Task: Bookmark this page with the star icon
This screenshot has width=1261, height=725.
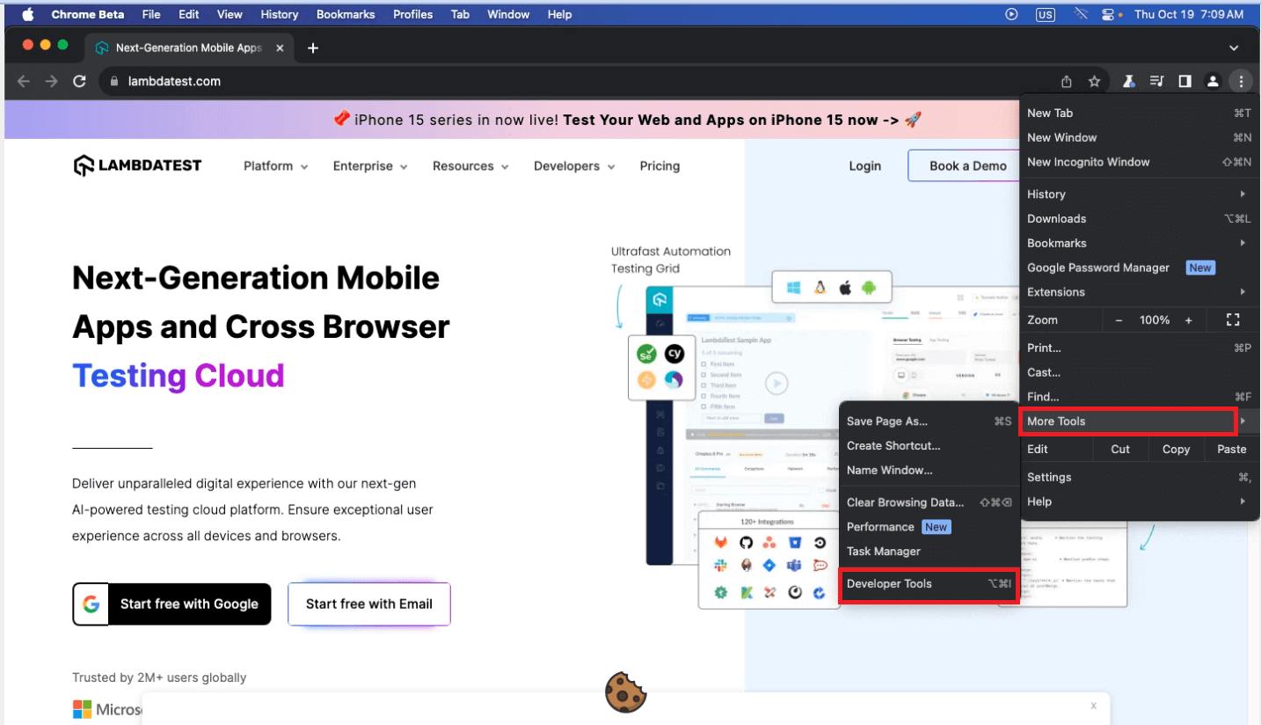Action: [1094, 81]
